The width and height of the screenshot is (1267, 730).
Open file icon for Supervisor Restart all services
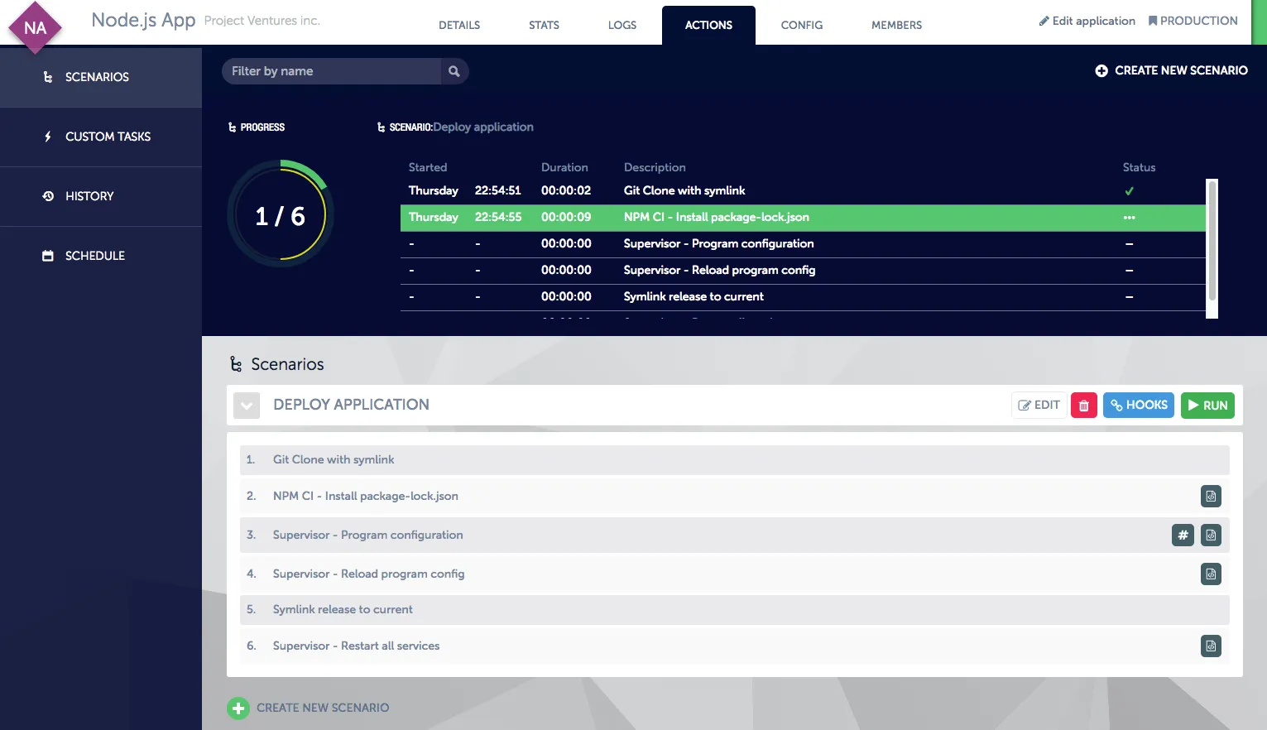point(1211,646)
